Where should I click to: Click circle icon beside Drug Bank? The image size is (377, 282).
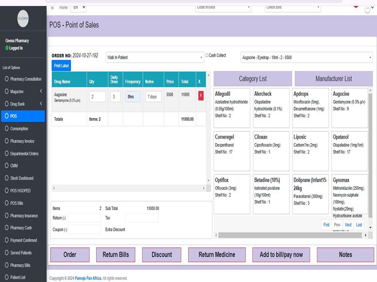[x=6, y=104]
